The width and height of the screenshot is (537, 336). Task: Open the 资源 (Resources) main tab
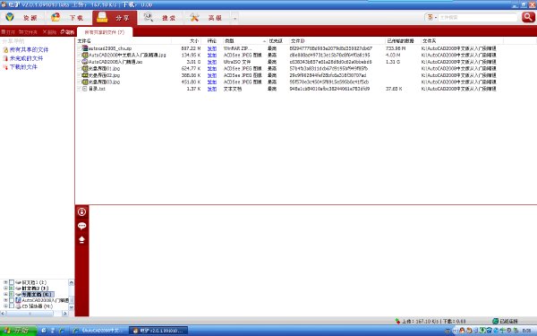(x=22, y=18)
